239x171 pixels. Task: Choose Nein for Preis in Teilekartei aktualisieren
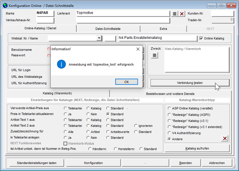tap(88, 114)
